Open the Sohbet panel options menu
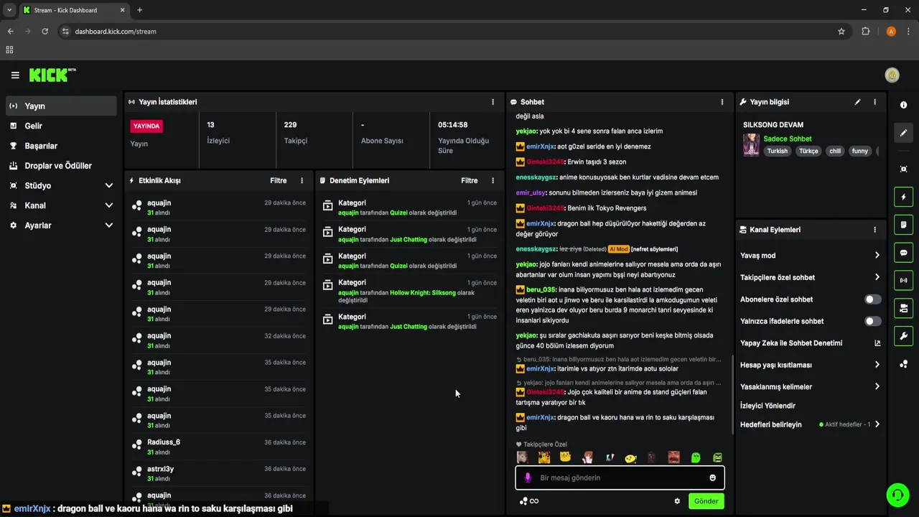Image resolution: width=919 pixels, height=517 pixels. tap(722, 102)
